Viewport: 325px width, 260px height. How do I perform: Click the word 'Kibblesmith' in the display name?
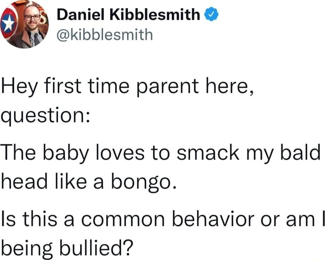tap(155, 14)
